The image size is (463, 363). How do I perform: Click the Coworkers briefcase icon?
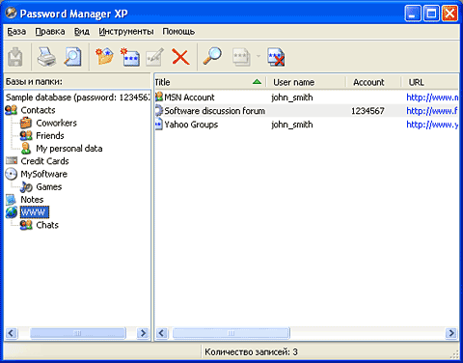coord(26,123)
